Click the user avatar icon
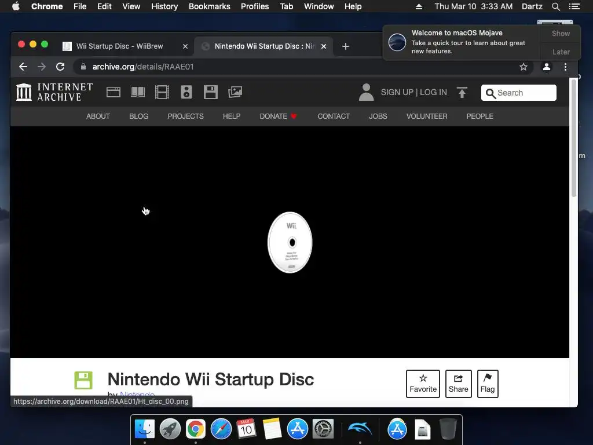Image resolution: width=593 pixels, height=445 pixels. pos(366,92)
